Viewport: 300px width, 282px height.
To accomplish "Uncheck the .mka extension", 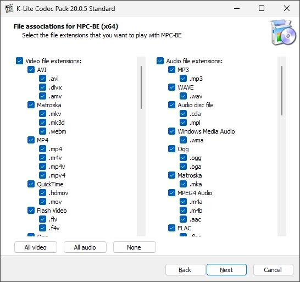I will pyautogui.click(x=183, y=184).
